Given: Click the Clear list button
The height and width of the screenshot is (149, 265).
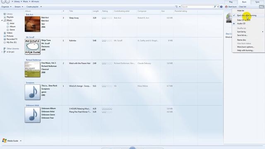Looking at the screenshot, I should 242,7.
